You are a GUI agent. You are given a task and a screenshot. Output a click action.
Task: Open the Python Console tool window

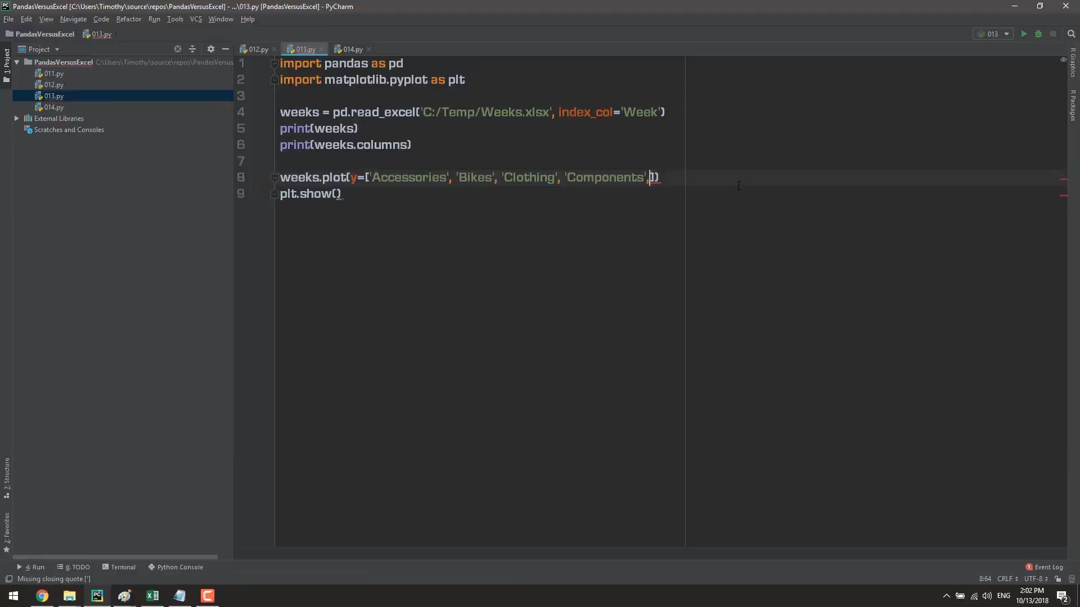coord(175,567)
